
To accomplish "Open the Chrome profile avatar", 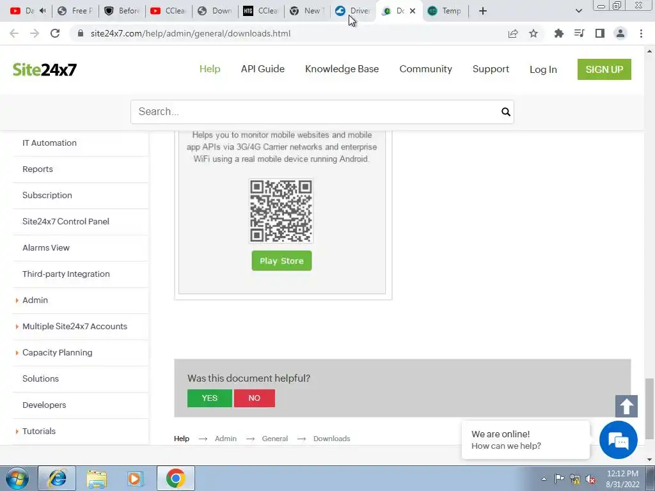I will point(620,33).
